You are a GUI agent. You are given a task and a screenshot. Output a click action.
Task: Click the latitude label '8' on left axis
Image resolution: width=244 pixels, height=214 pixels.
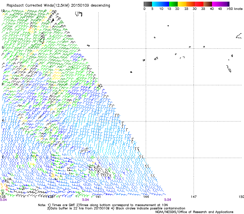[x=3, y=47]
